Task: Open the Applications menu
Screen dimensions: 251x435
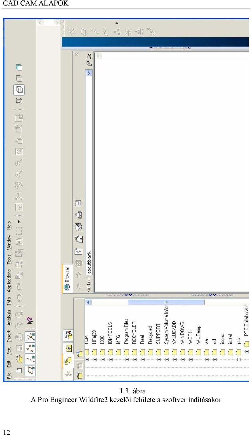Action: pyautogui.click(x=9, y=281)
